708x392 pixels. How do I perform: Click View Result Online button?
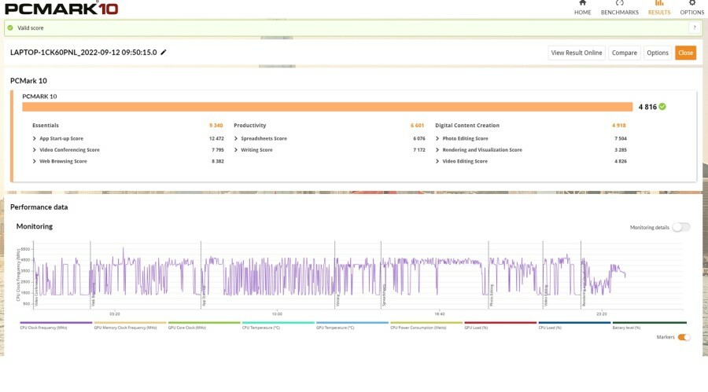point(576,53)
